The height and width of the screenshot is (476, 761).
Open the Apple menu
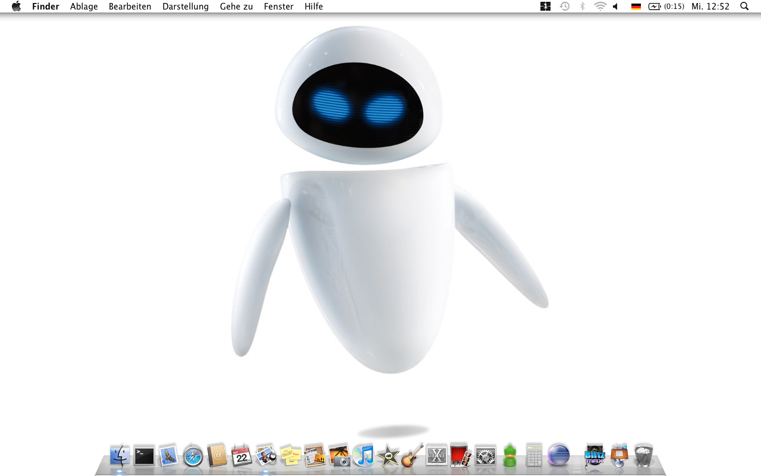pos(16,7)
